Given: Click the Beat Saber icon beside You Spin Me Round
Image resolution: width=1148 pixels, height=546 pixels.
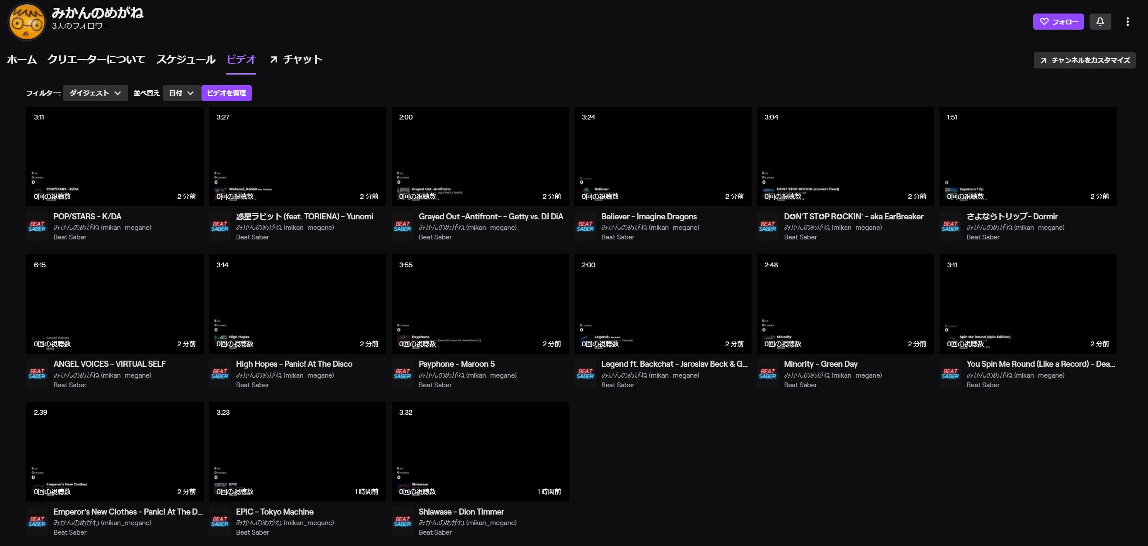Looking at the screenshot, I should (950, 374).
